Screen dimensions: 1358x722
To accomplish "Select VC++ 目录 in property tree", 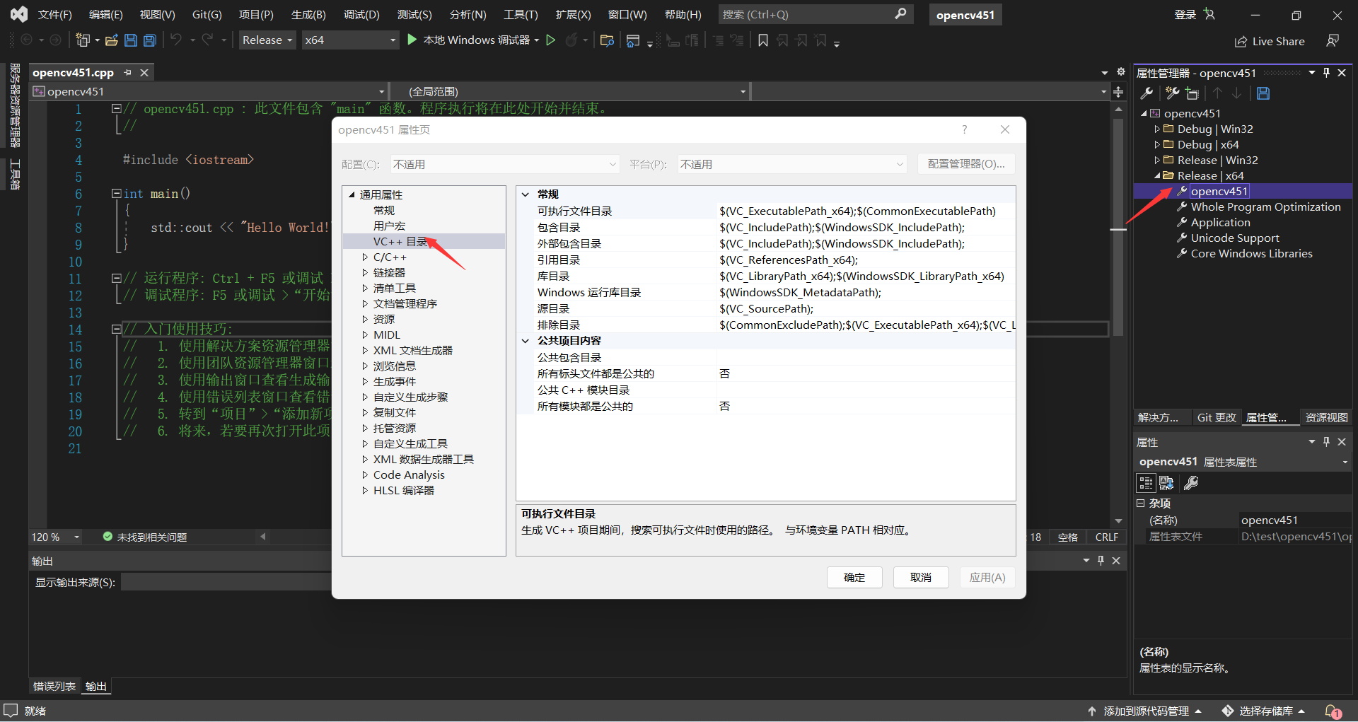I will [400, 242].
